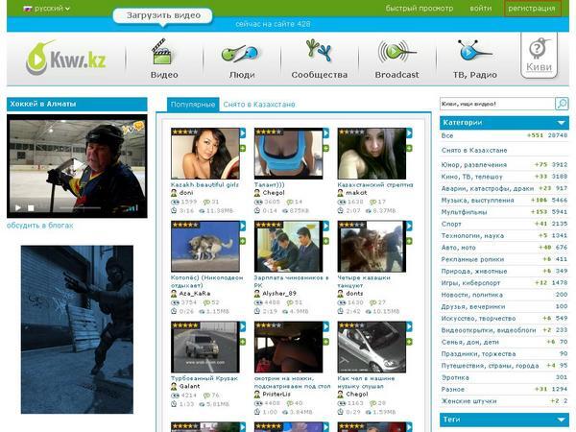Click Galant user avatar icon
The width and height of the screenshot is (576, 432).
tap(174, 386)
